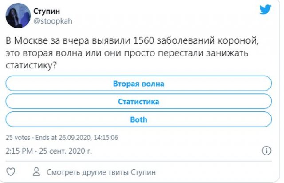Click the word статистику? ending the tweet
Screen dimensions: 284x183
click(32, 64)
